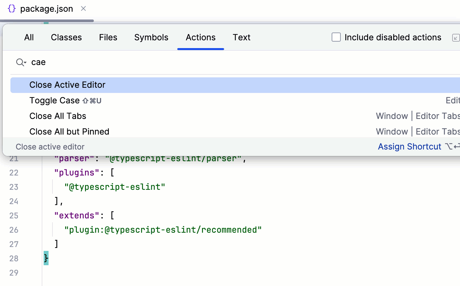Choose the Toggle Case action
Viewport: 460px width, 286px height.
click(x=54, y=100)
